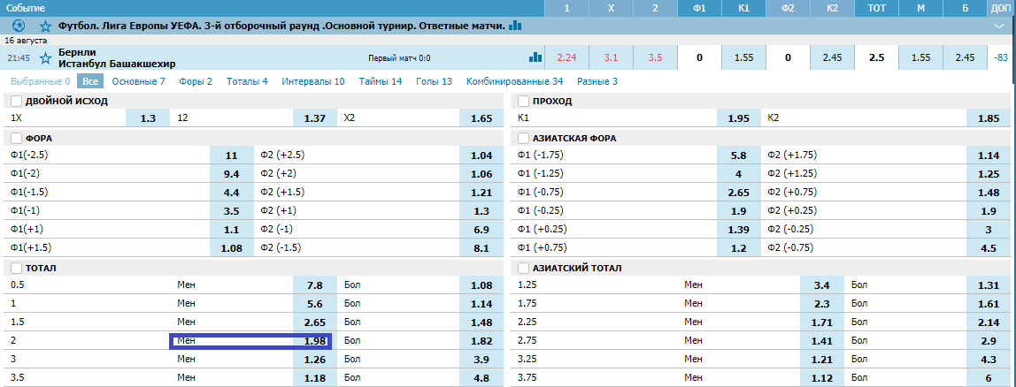
Task: Pick Ф1(-2.5) handicap odds 11
Action: (231, 156)
